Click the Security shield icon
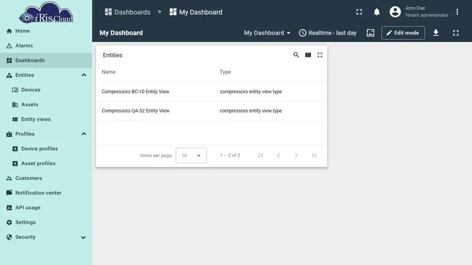 tap(9, 237)
